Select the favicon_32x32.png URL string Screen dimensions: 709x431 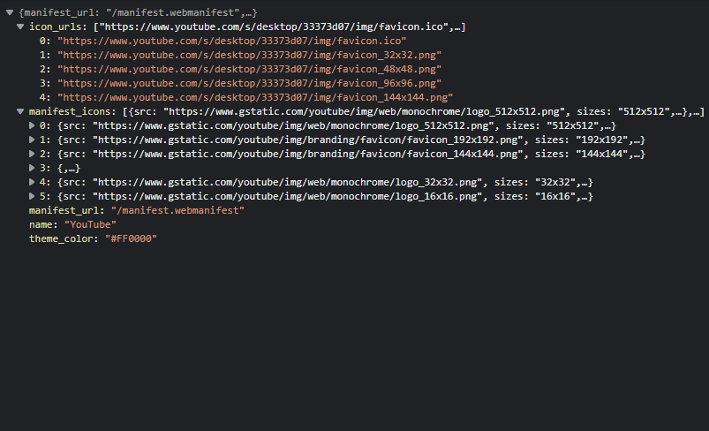click(x=250, y=55)
